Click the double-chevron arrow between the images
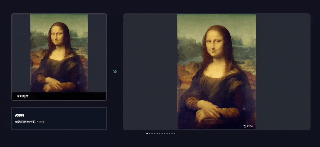Screen dimensions: 320x147 click(x=115, y=72)
